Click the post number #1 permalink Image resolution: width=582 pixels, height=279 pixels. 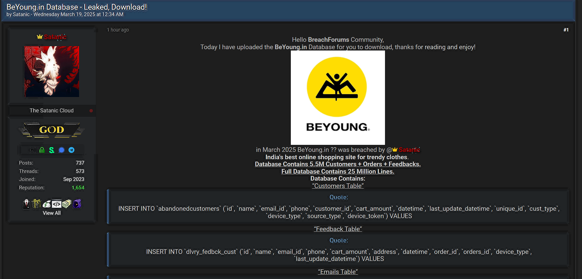pyautogui.click(x=566, y=30)
